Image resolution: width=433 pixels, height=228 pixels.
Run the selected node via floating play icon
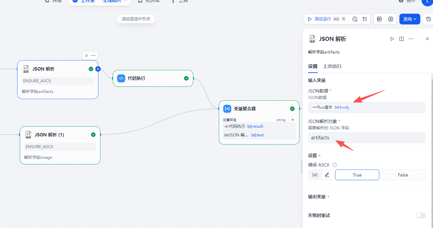tap(87, 55)
